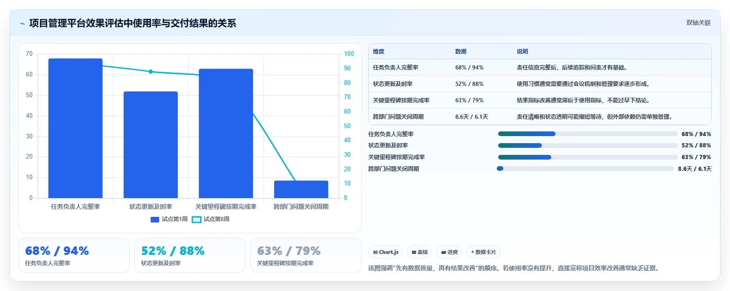Viewport: 730px width, 291px height.
Task: Click the 任务负责人完整率 x-axis label
Action: (x=75, y=207)
